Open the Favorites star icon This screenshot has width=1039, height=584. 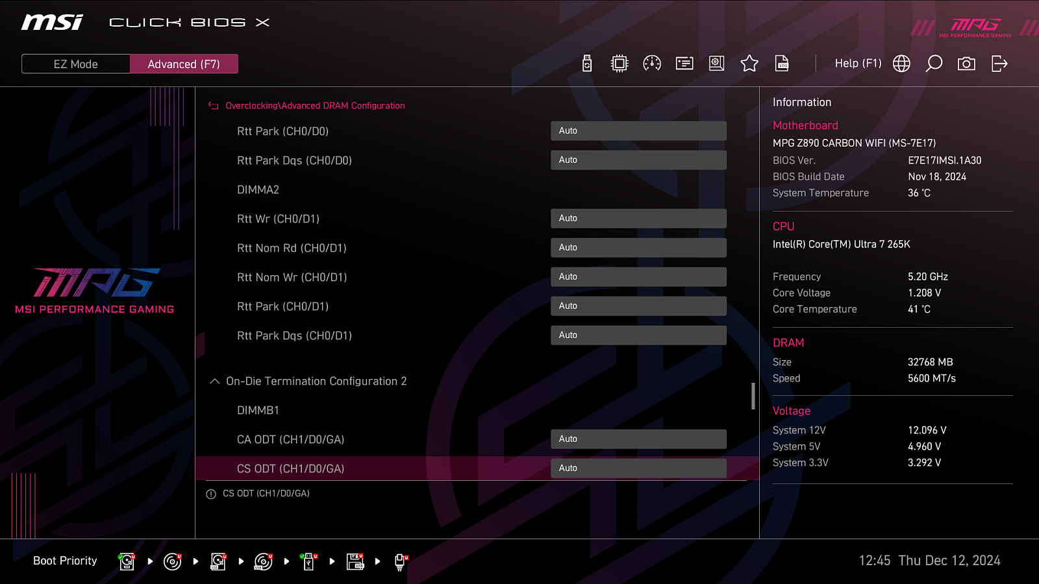point(749,64)
